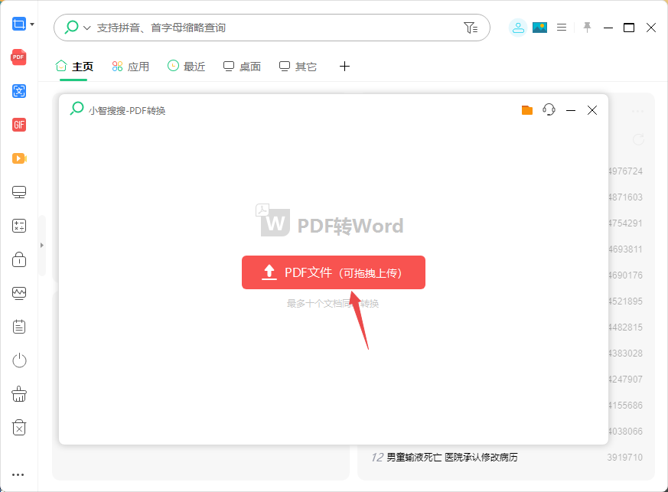This screenshot has width=668, height=492.
Task: Switch to the 其它 tab
Action: pos(298,67)
